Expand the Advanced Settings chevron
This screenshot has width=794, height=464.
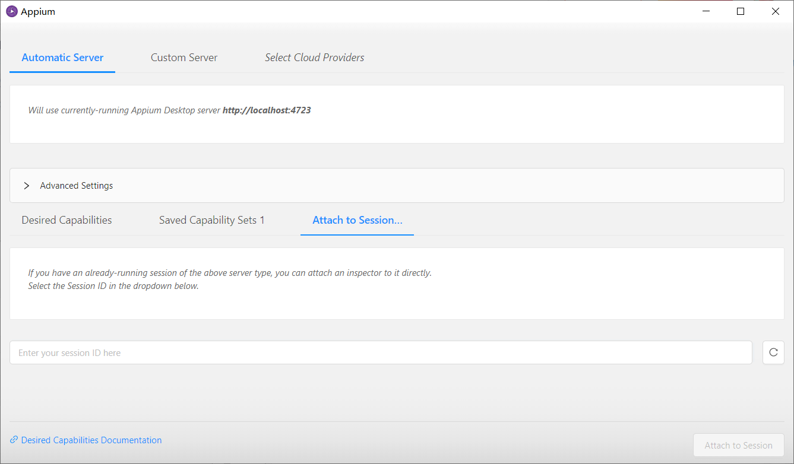click(x=27, y=186)
